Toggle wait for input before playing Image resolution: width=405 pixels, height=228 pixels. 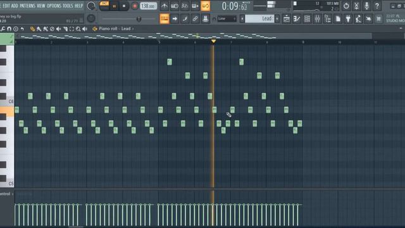point(175,6)
